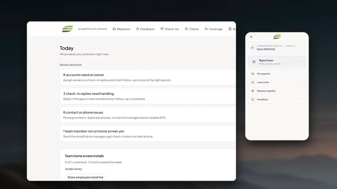337x189 pixels.
Task: Open the 1 team member not on home screen card
Action: [x=148, y=134]
